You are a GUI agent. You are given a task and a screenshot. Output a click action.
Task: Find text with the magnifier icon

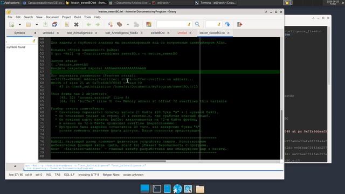coord(197,24)
